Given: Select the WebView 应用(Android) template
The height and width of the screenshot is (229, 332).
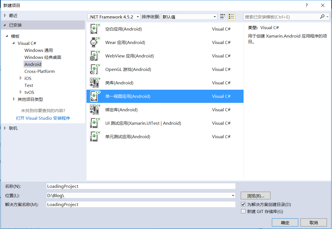Looking at the screenshot, I should click(165, 56).
